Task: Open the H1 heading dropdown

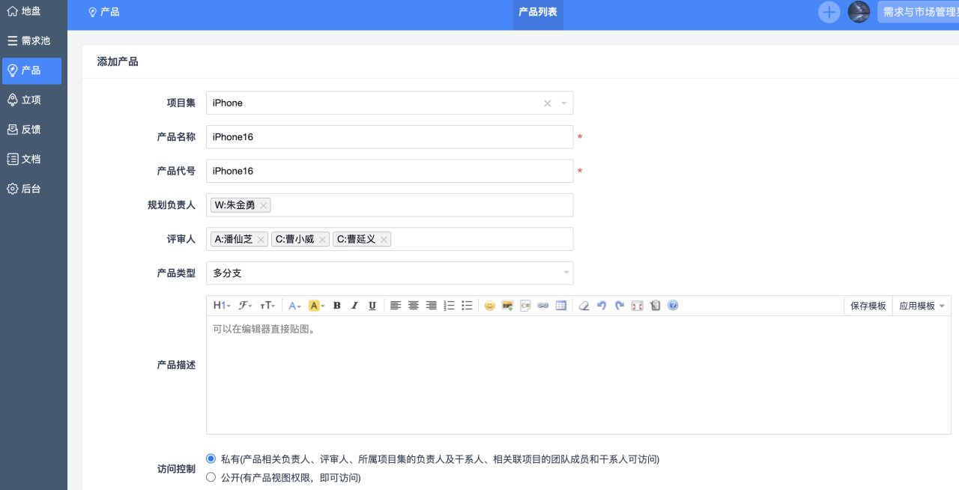Action: 221,306
